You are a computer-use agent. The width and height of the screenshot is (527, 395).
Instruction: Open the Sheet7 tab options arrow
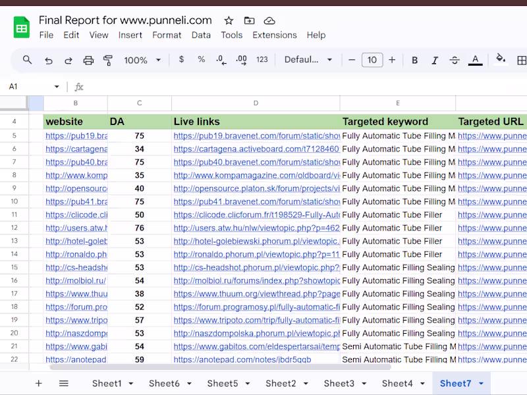pos(481,383)
